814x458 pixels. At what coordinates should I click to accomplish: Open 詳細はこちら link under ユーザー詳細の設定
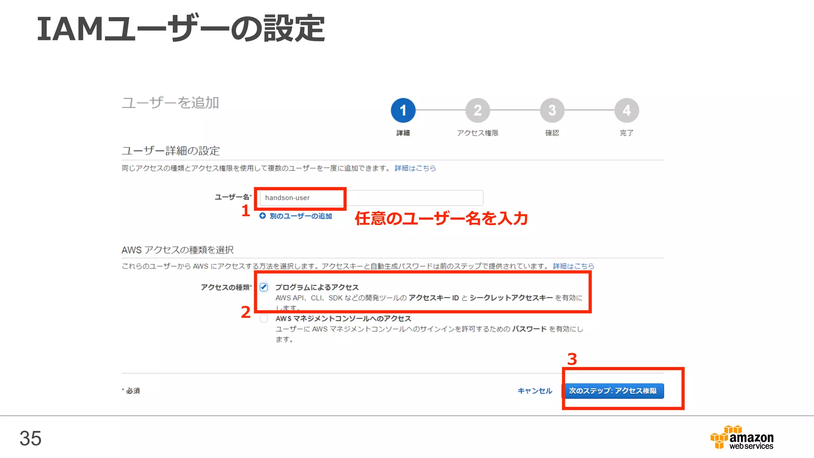tap(415, 168)
